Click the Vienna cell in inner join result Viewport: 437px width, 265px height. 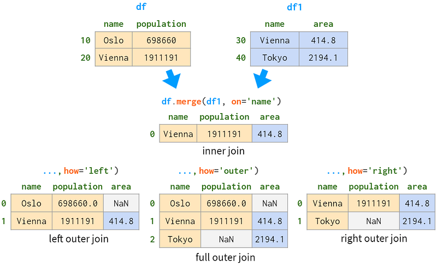click(x=179, y=134)
